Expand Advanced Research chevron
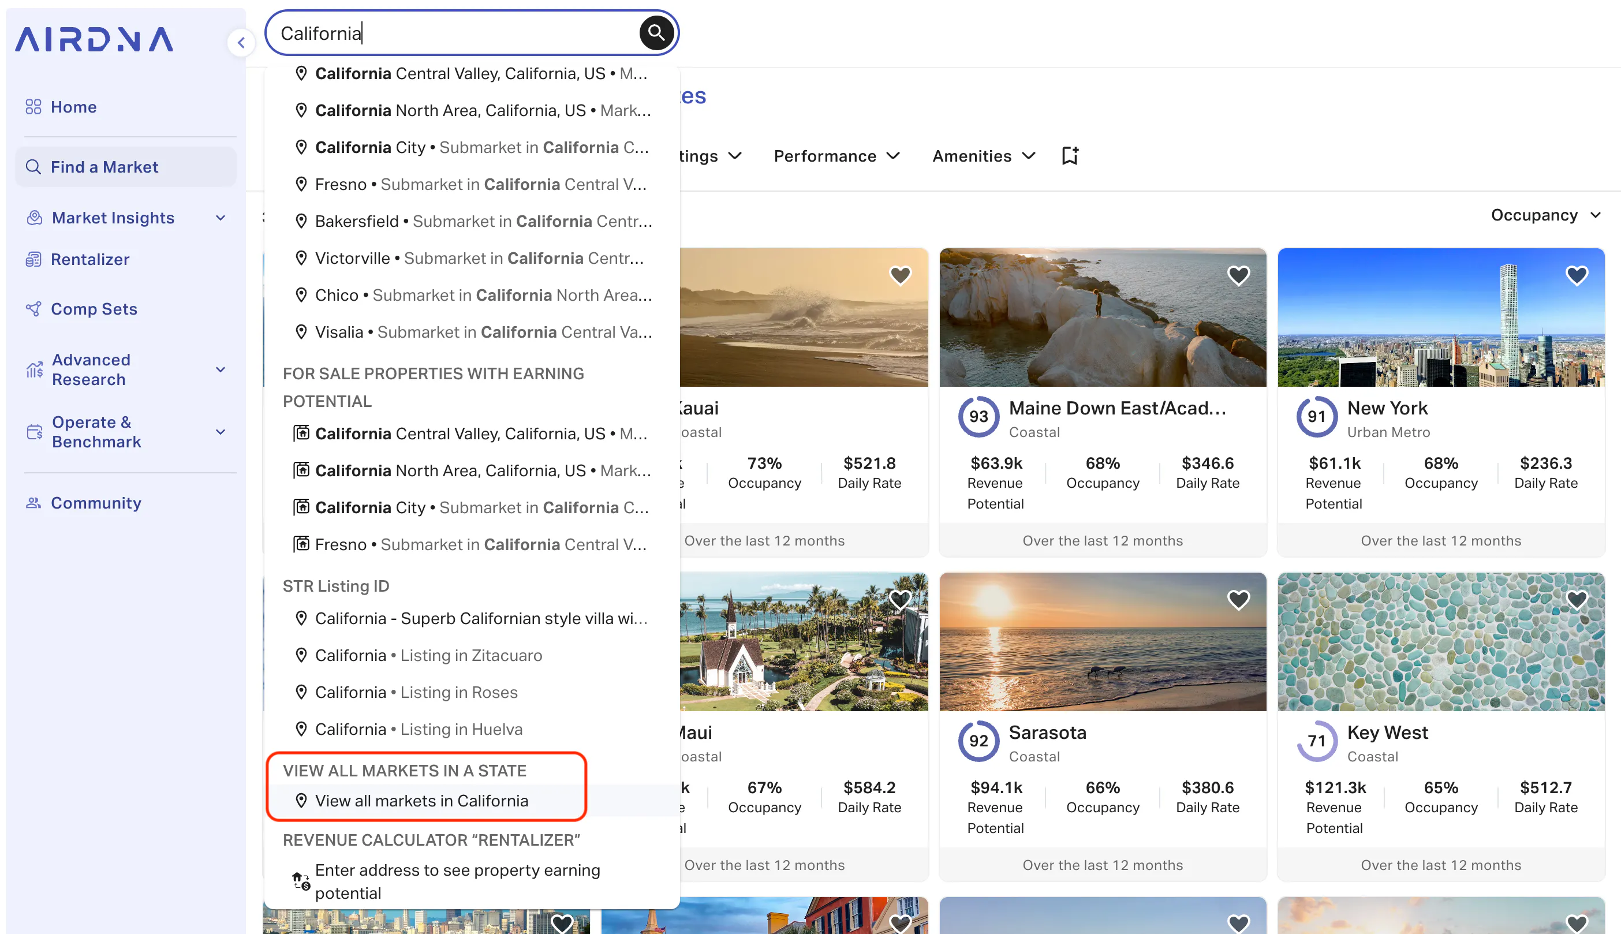This screenshot has width=1621, height=934. [221, 369]
